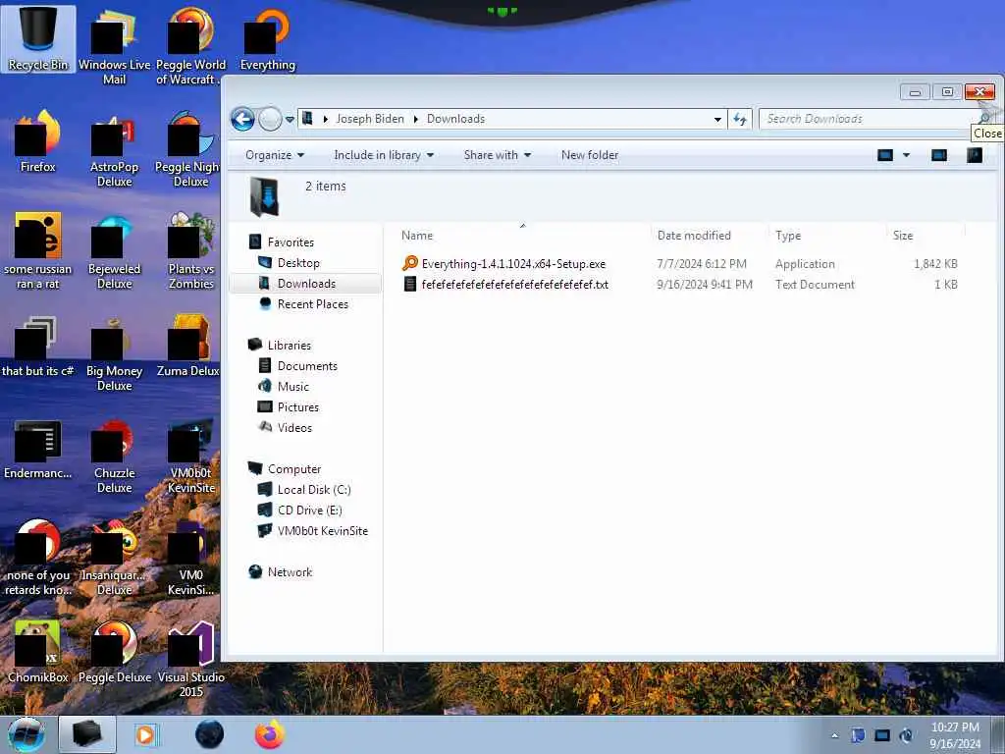Open Peggle Deluxe desktop shortcut

114,652
